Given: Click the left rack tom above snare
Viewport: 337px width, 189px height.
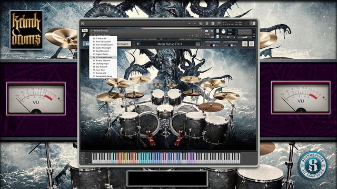Looking at the screenshot, I should click(158, 97).
